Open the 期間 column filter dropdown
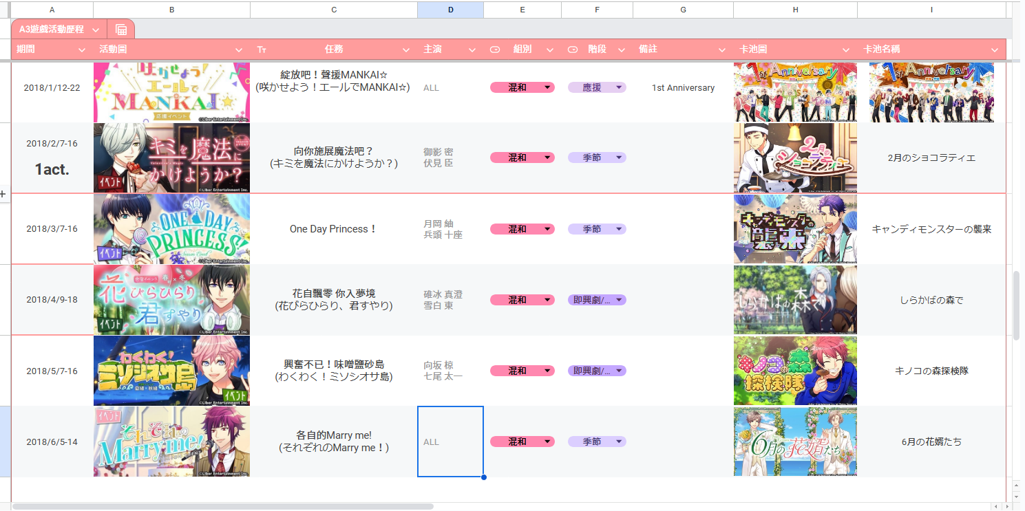 (83, 50)
